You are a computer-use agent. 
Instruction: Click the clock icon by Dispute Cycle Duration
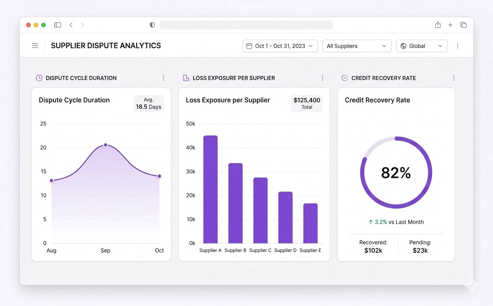[x=39, y=78]
